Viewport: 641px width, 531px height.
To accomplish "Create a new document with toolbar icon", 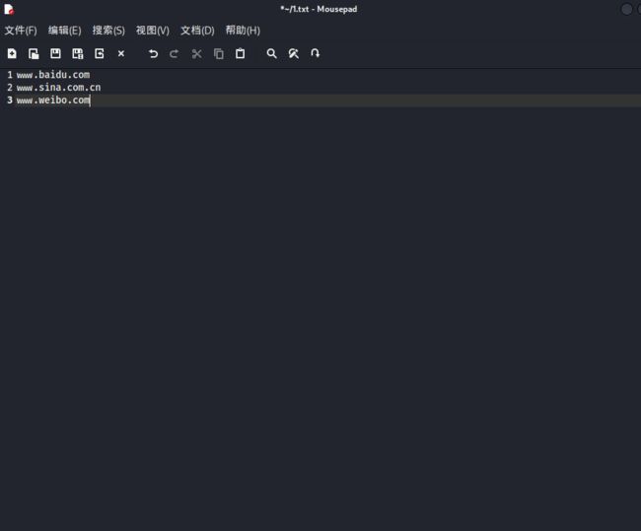I will (12, 53).
